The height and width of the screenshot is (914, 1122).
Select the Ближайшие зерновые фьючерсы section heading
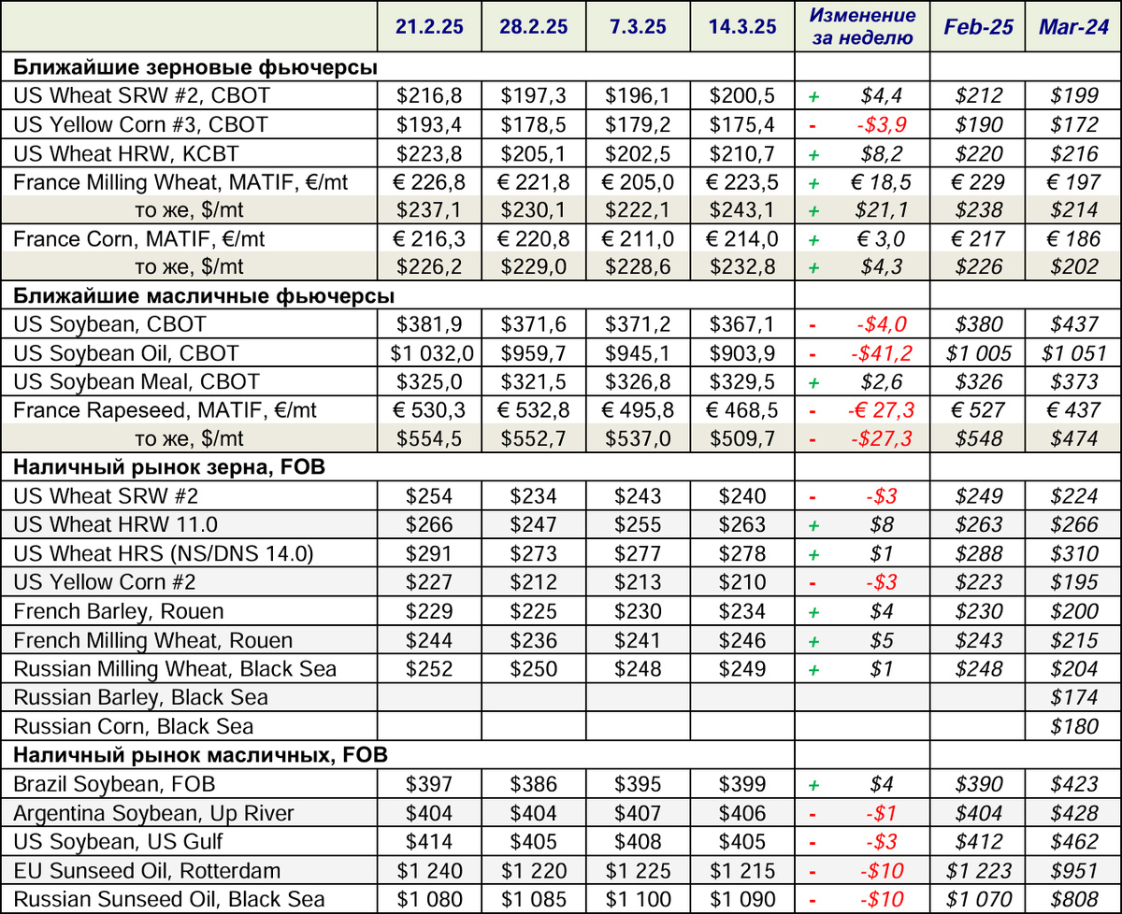click(x=195, y=67)
